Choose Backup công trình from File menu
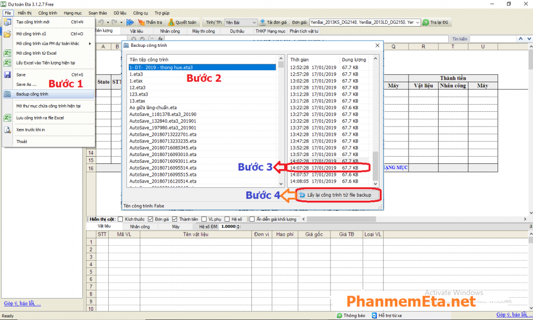This screenshot has width=533, height=320. pyautogui.click(x=32, y=94)
